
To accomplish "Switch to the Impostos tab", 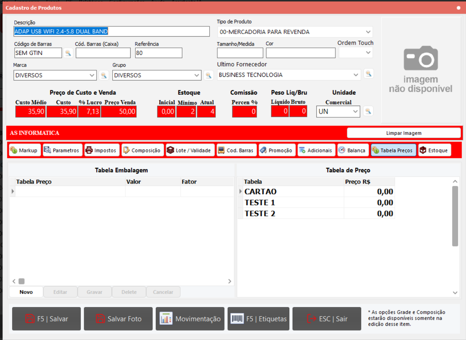I will tap(102, 150).
